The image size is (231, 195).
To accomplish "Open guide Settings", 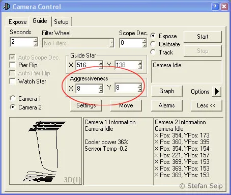I will [86, 105].
